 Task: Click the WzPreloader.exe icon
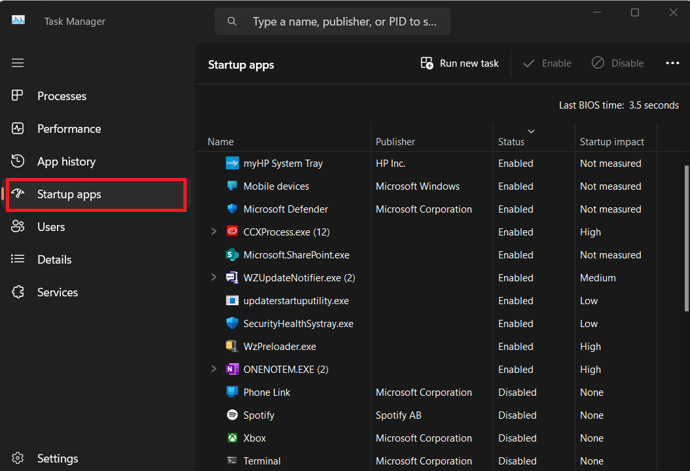[232, 346]
